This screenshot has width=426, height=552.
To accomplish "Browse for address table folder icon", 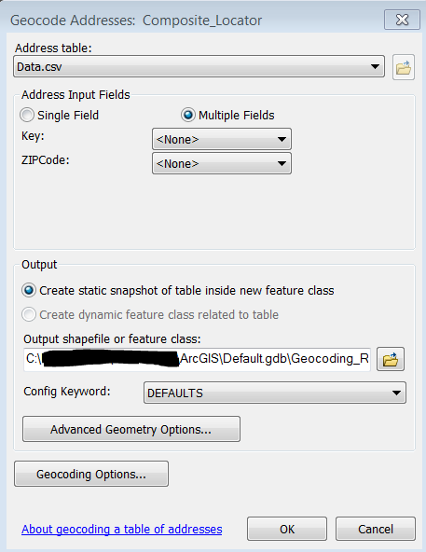I will (404, 67).
